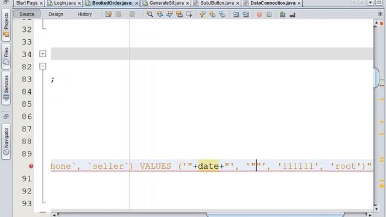The height and width of the screenshot is (217, 386).
Task: Select the BookedOrder.java tab
Action: (x=112, y=3)
